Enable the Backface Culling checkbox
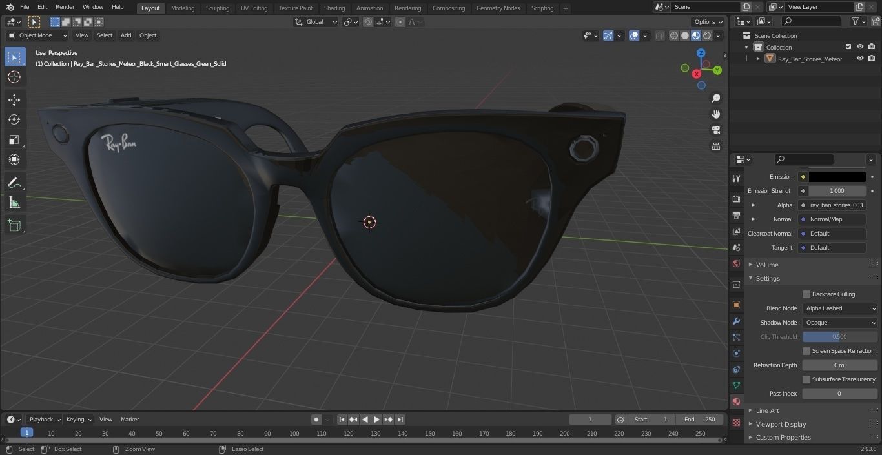 pyautogui.click(x=806, y=294)
